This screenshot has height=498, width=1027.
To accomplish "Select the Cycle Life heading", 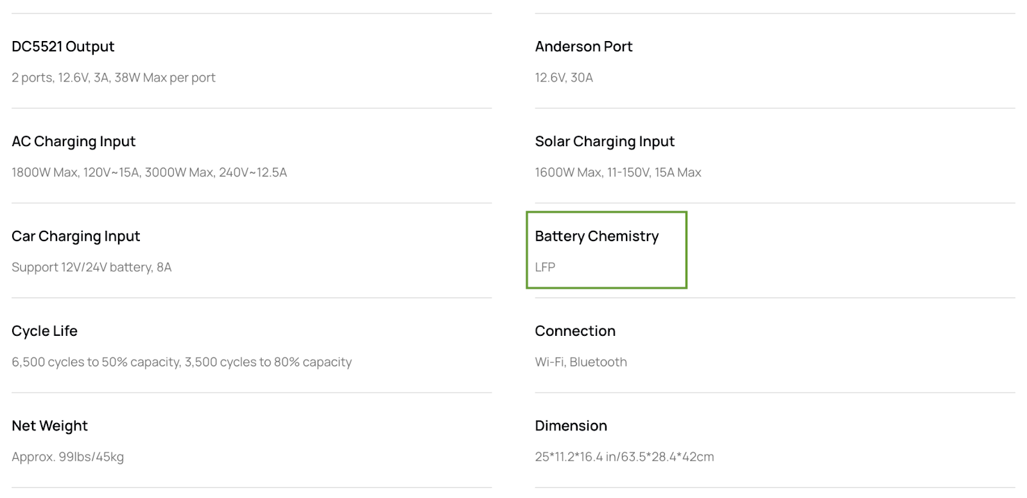I will click(x=44, y=331).
